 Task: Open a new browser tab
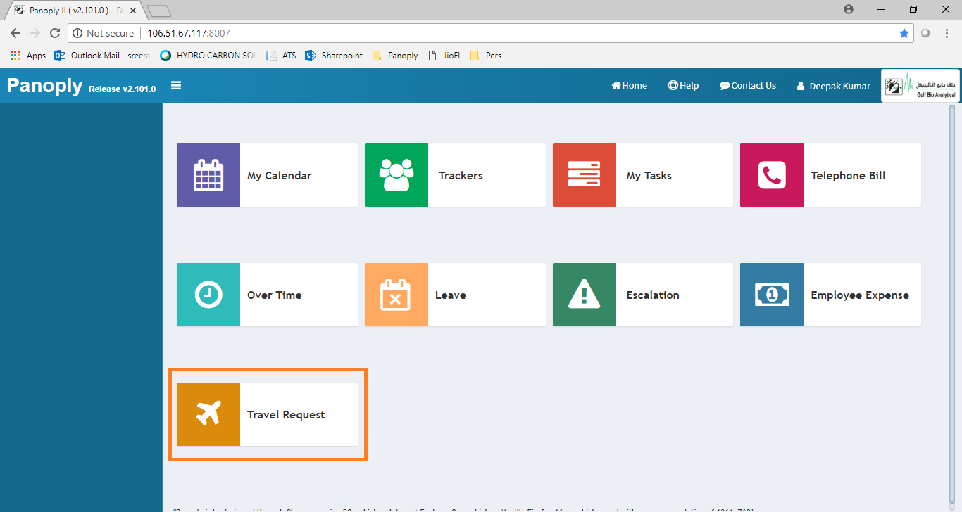point(159,11)
